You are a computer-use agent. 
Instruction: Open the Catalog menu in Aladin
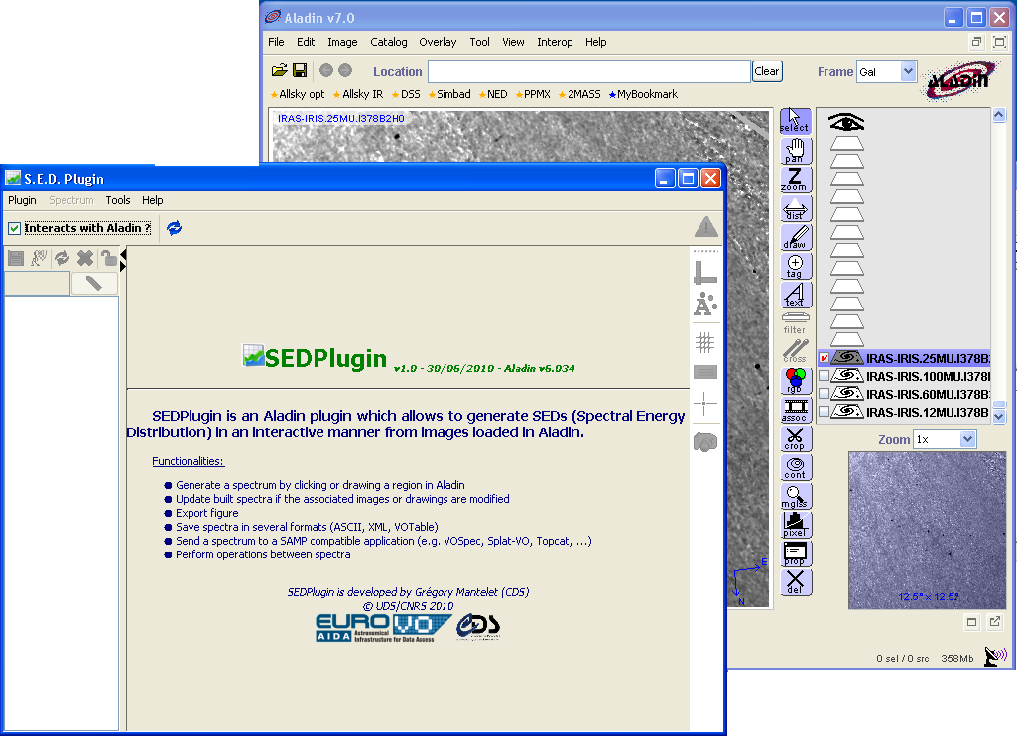[x=389, y=42]
